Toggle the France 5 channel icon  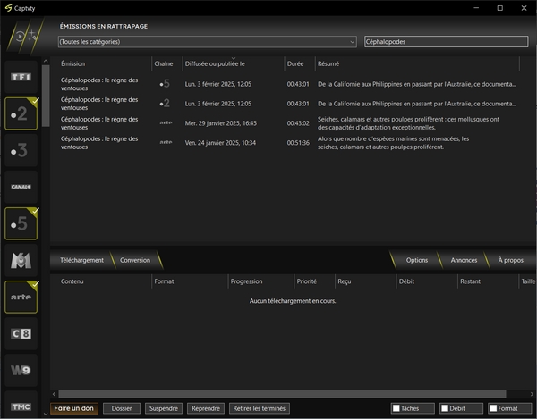click(21, 223)
